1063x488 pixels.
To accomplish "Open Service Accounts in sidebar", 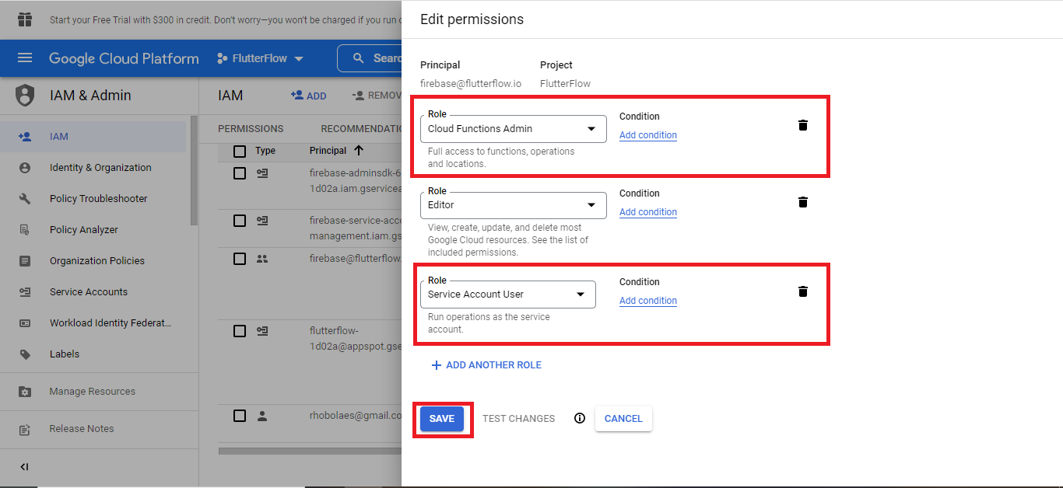I will (x=93, y=292).
